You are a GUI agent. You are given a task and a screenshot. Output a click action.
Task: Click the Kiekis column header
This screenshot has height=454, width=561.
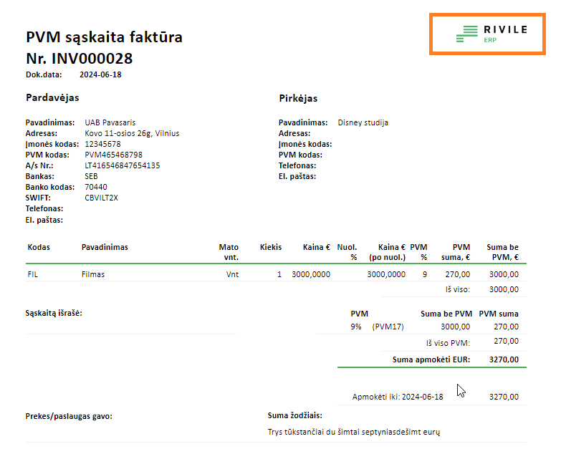(x=270, y=247)
